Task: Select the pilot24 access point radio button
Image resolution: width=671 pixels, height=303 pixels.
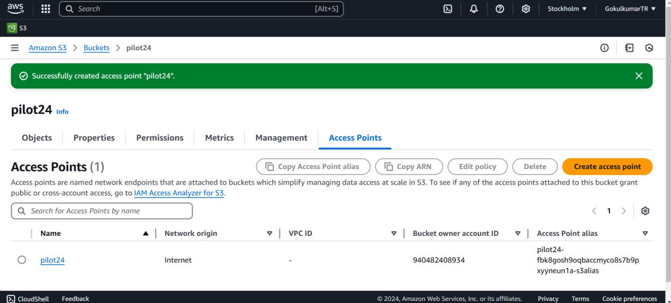Action: 22,260
